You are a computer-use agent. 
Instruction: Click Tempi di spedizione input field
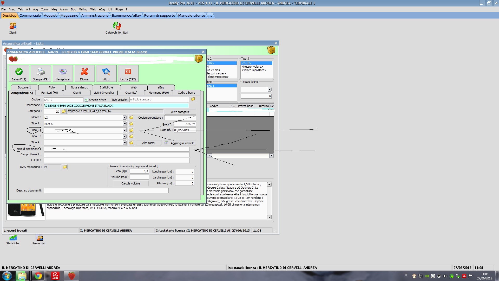tap(116, 149)
